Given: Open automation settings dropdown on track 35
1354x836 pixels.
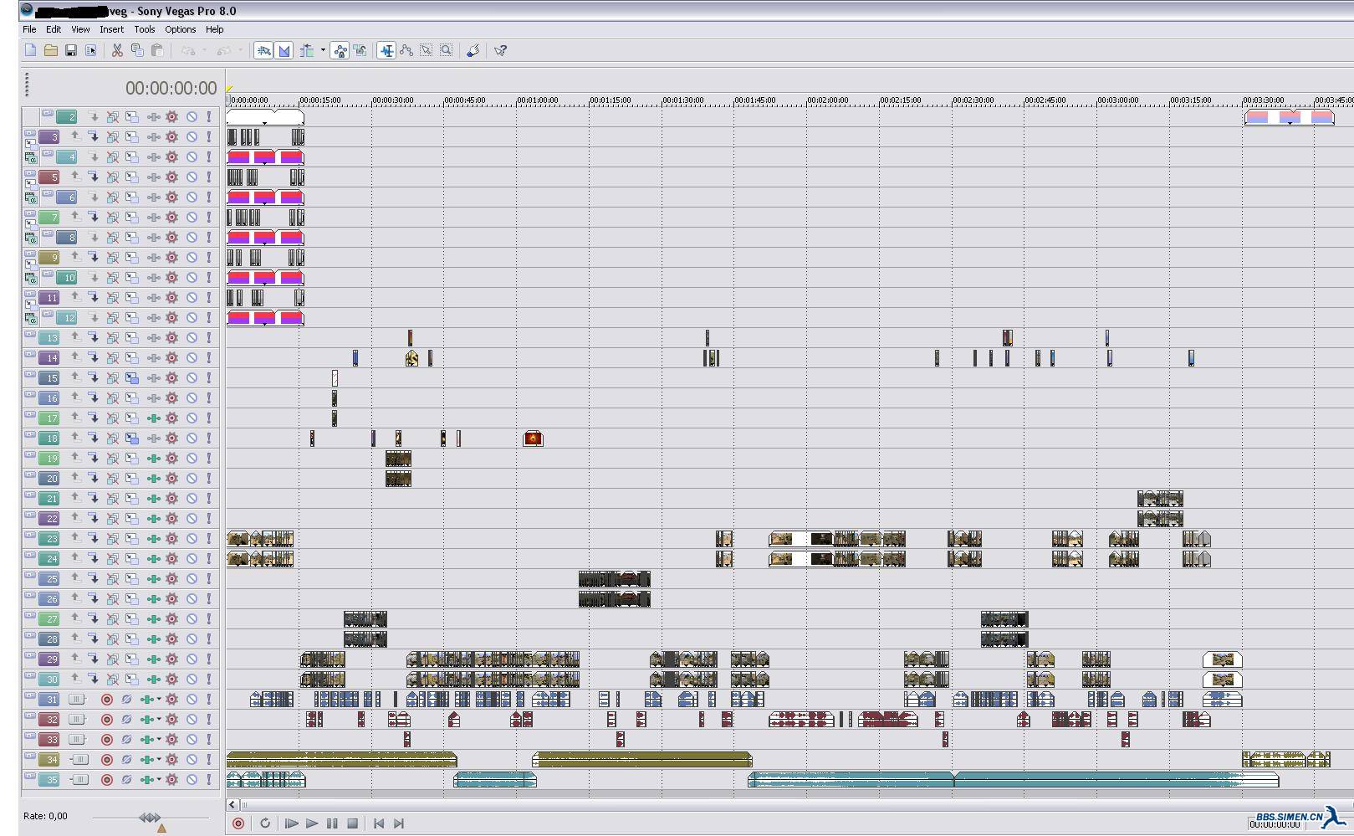Looking at the screenshot, I should (x=159, y=779).
